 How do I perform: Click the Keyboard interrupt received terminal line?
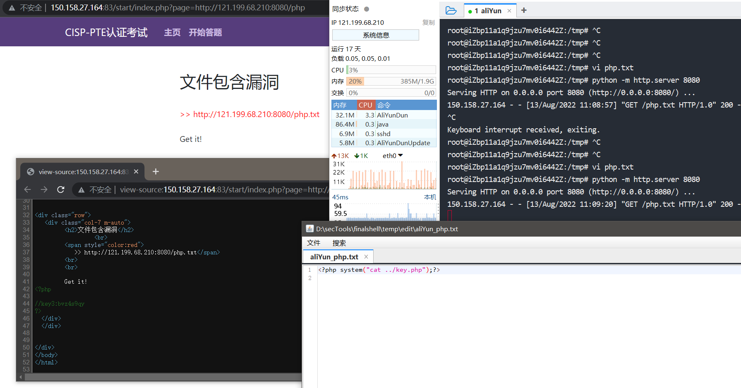pyautogui.click(x=523, y=130)
